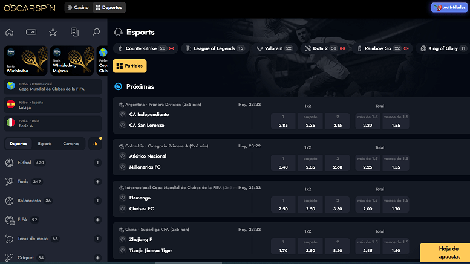Image resolution: width=470 pixels, height=264 pixels.
Task: Open favorites star icon
Action: (53, 32)
